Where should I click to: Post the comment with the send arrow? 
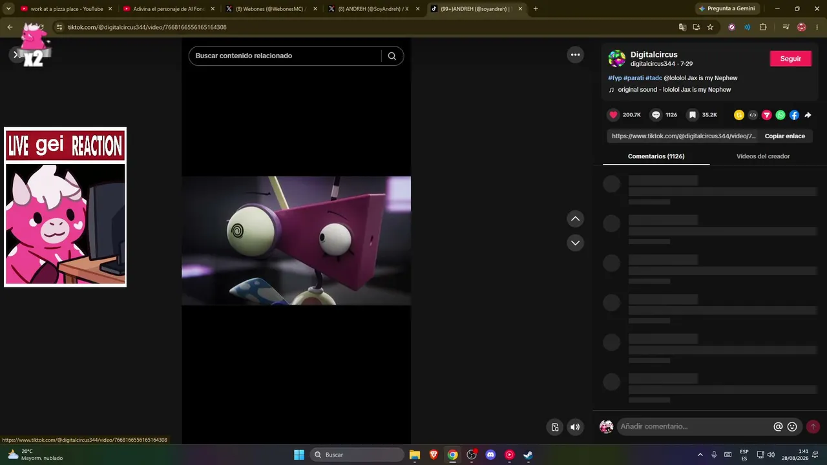[813, 426]
